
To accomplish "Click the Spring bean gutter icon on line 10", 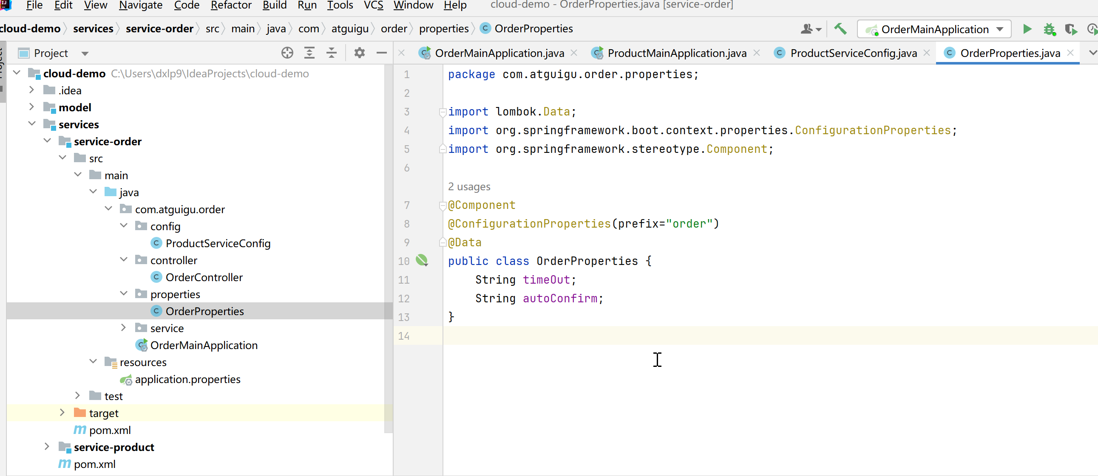I will coord(422,260).
